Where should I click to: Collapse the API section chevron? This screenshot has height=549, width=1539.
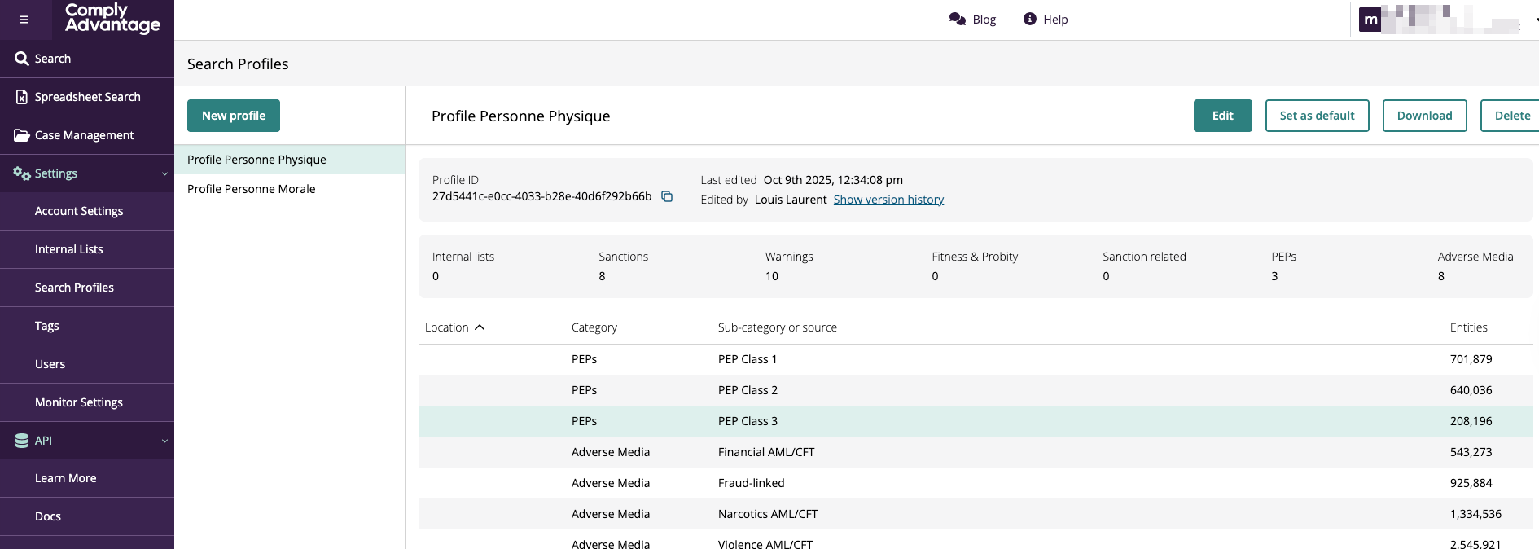point(164,441)
